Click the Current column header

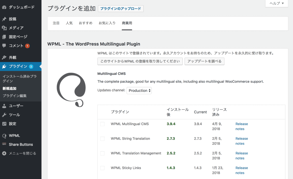pos(200,112)
